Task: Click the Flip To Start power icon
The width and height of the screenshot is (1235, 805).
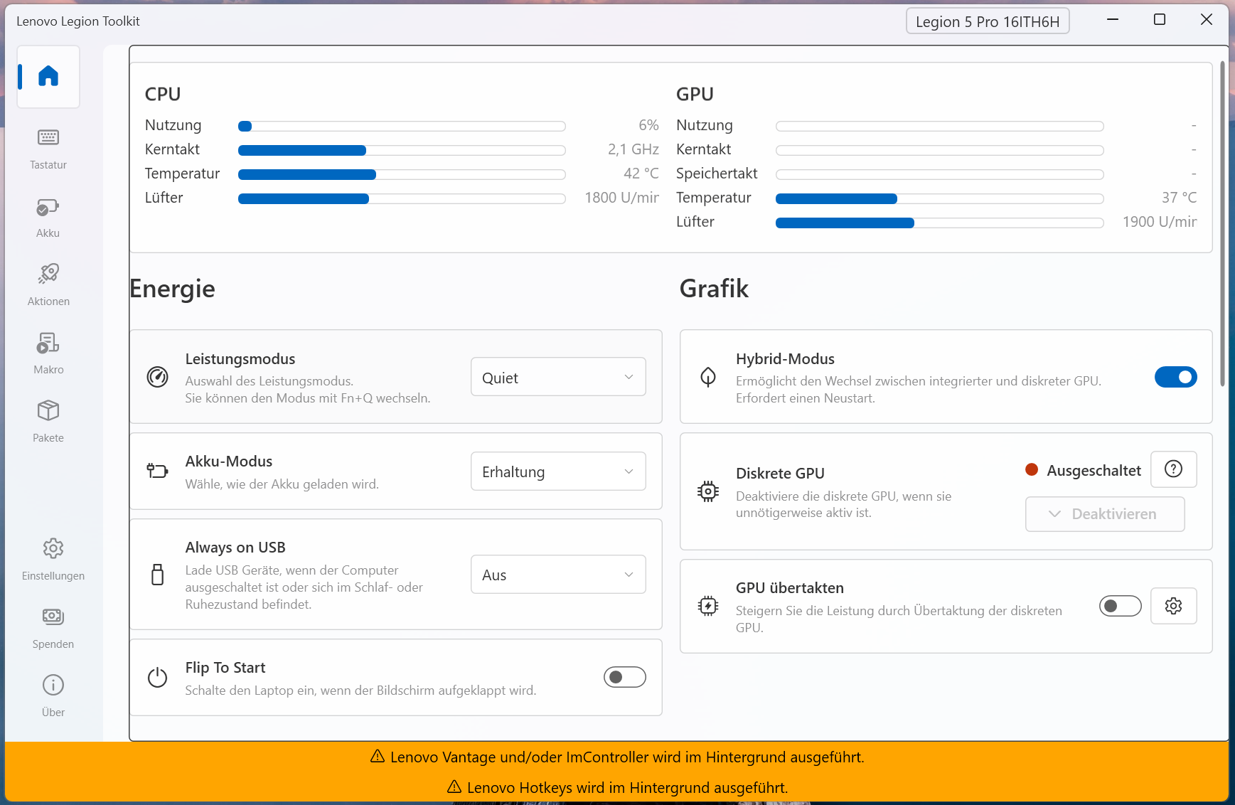Action: tap(157, 678)
